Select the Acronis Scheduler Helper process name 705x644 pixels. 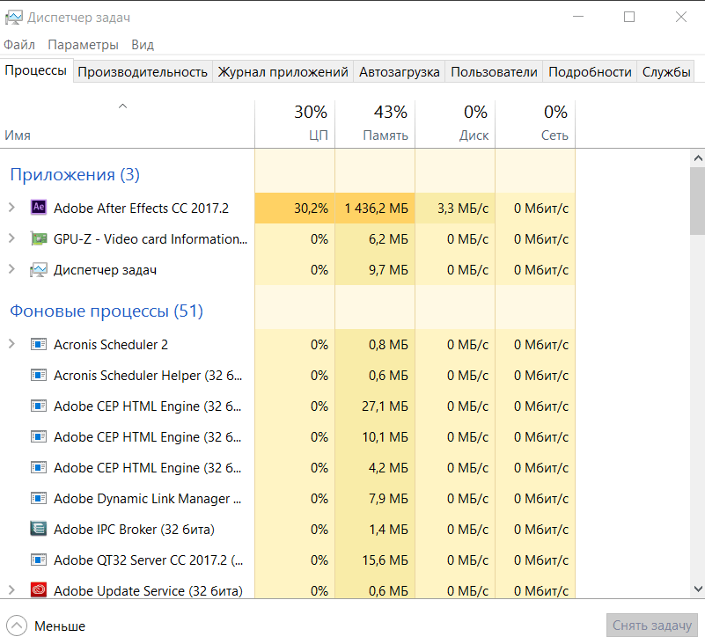pos(148,376)
